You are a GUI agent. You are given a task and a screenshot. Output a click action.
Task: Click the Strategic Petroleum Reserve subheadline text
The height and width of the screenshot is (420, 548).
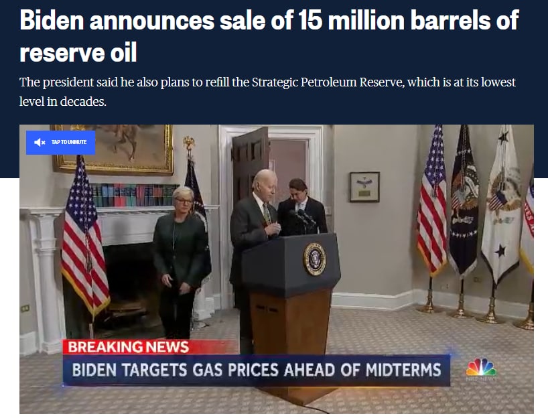coord(267,92)
